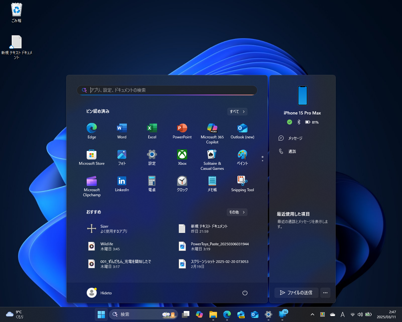Image resolution: width=402 pixels, height=322 pixels.
Task: Open Hideto user account menu
Action: pyautogui.click(x=99, y=293)
